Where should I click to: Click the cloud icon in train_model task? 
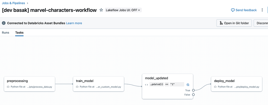pos(77,87)
